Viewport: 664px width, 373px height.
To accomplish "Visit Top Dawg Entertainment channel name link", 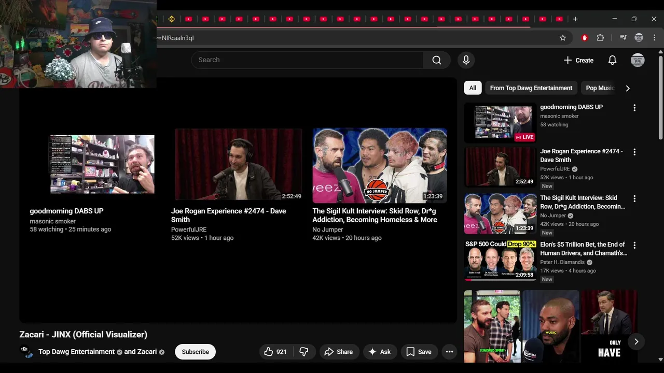I will click(x=76, y=352).
